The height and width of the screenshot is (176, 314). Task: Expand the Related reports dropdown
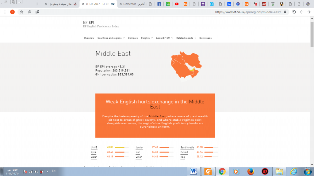coord(186,38)
